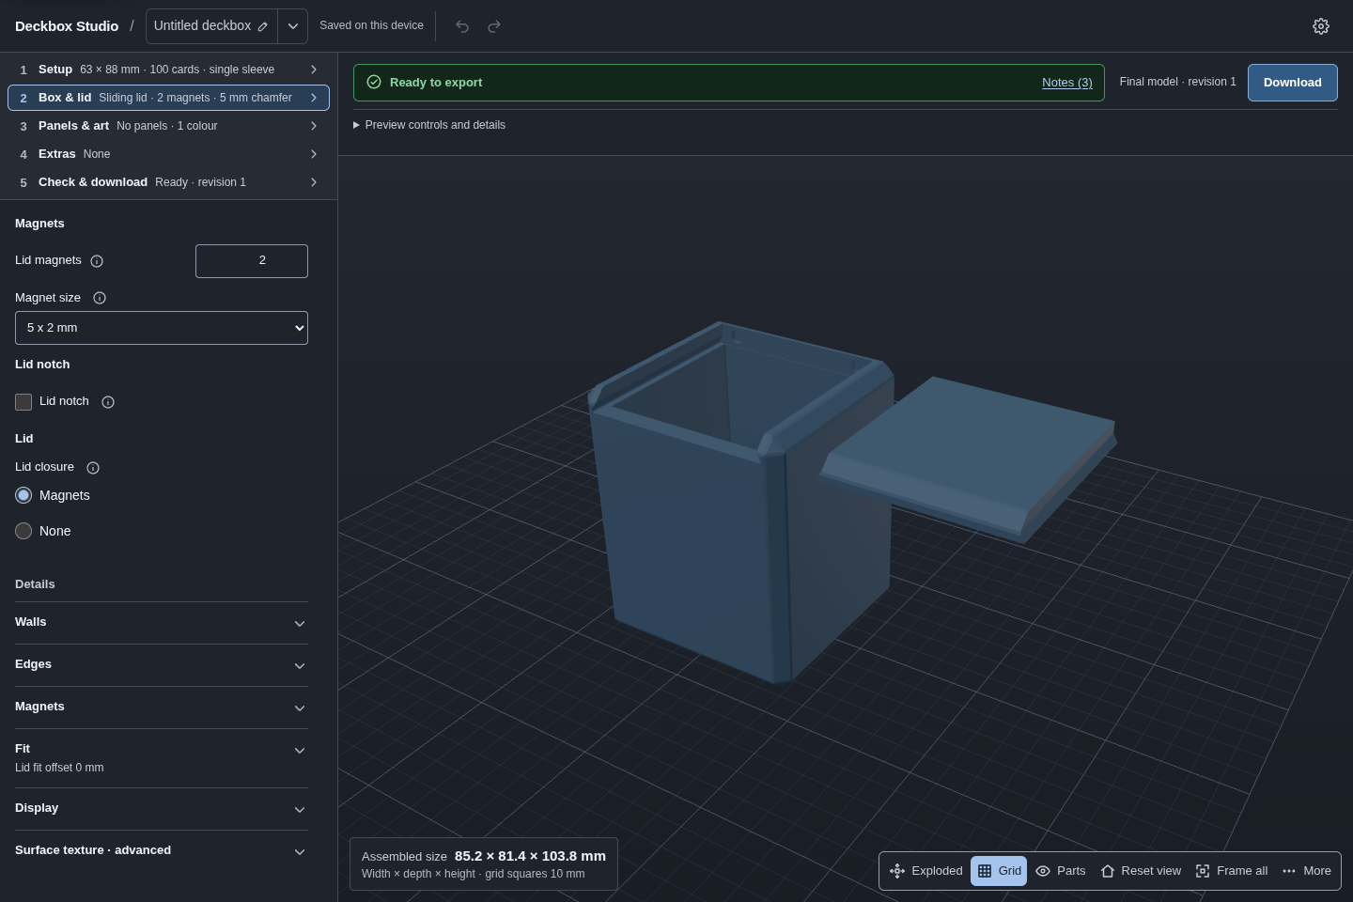Select None lid closure option

(23, 531)
